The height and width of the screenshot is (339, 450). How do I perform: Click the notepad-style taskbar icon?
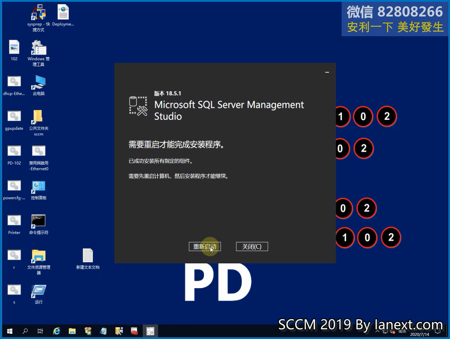coord(103,331)
